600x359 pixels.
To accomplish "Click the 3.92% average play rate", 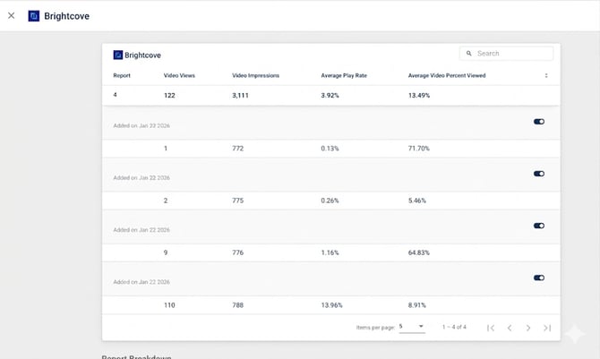I will click(330, 95).
